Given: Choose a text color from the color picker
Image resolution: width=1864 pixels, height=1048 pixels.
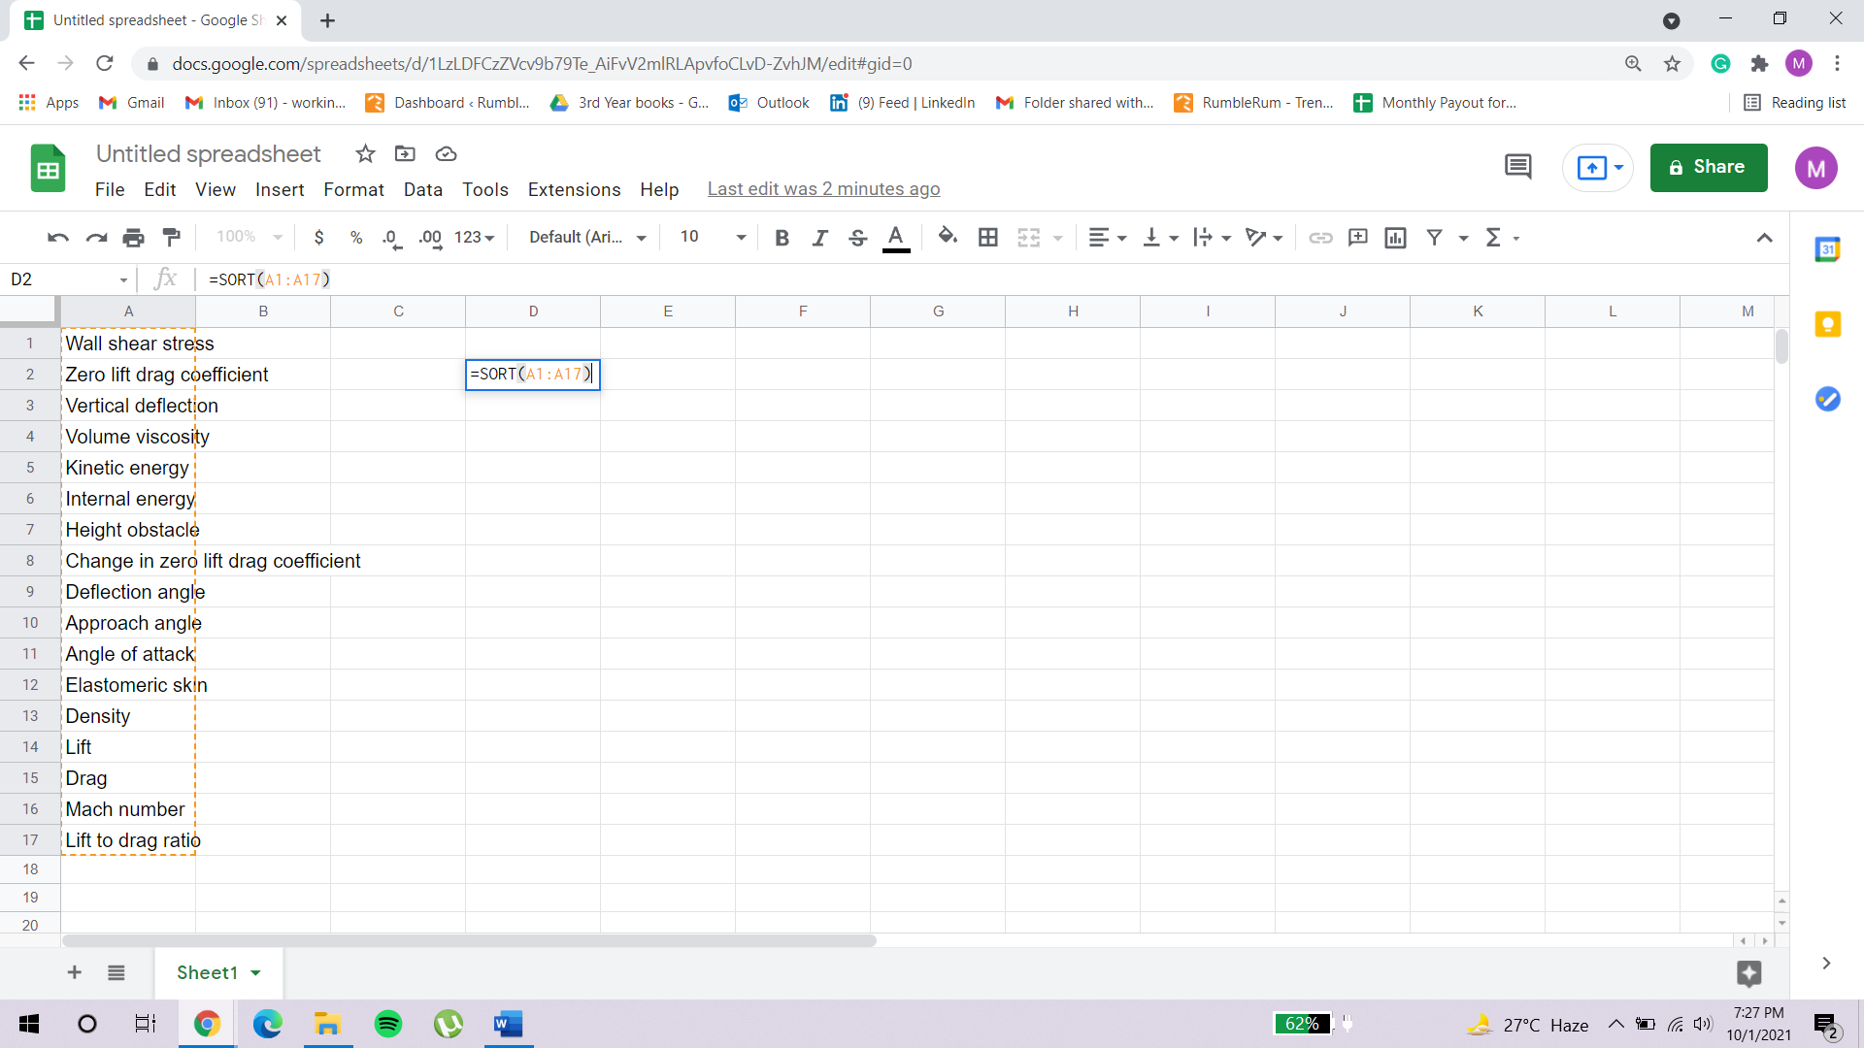Looking at the screenshot, I should click(896, 237).
